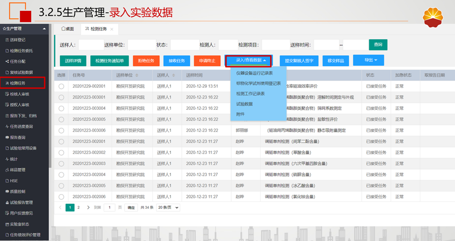The width and height of the screenshot is (455, 241).
Task: Open 试验报告管理 sidebar item
Action: tap(19, 202)
